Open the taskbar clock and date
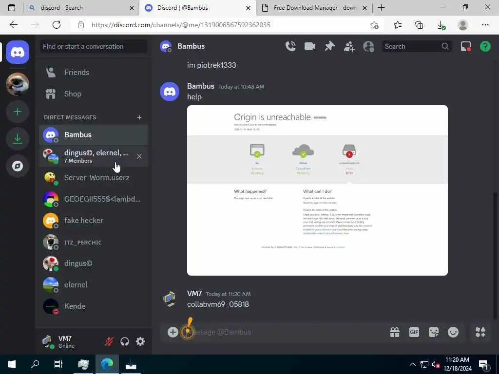 click(x=457, y=364)
